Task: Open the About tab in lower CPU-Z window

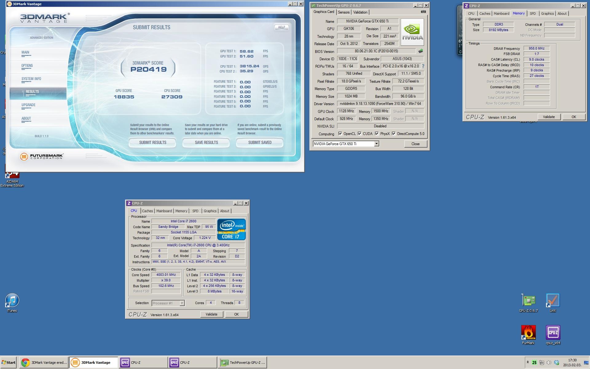Action: coord(224,211)
